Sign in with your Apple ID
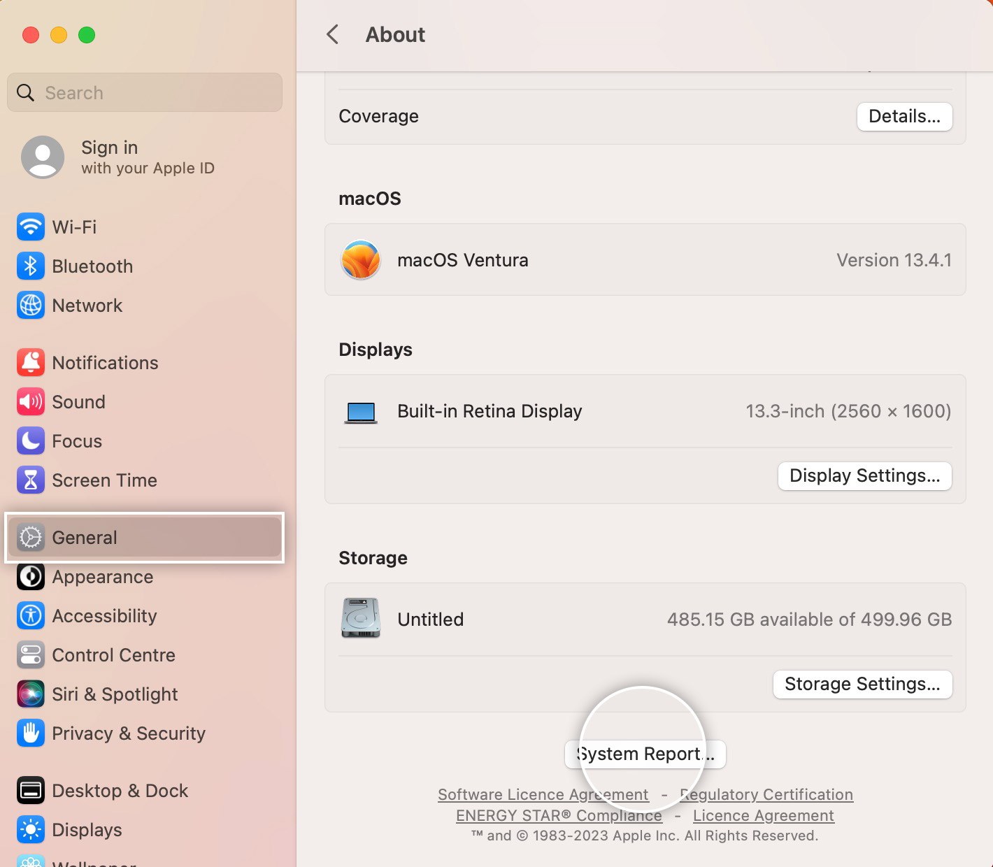Viewport: 993px width, 867px height. pyautogui.click(x=145, y=157)
